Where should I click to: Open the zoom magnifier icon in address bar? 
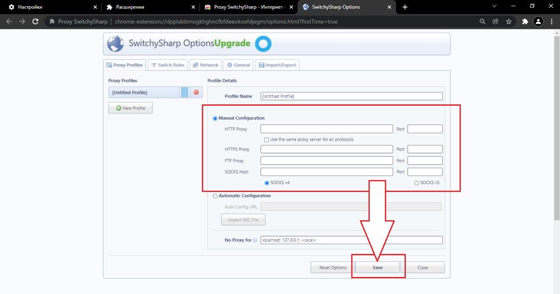482,21
